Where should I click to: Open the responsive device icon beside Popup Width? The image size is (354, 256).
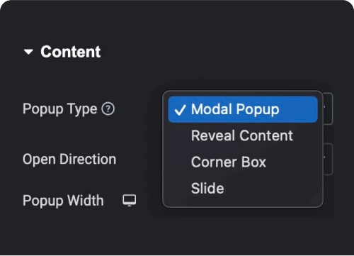tap(130, 201)
